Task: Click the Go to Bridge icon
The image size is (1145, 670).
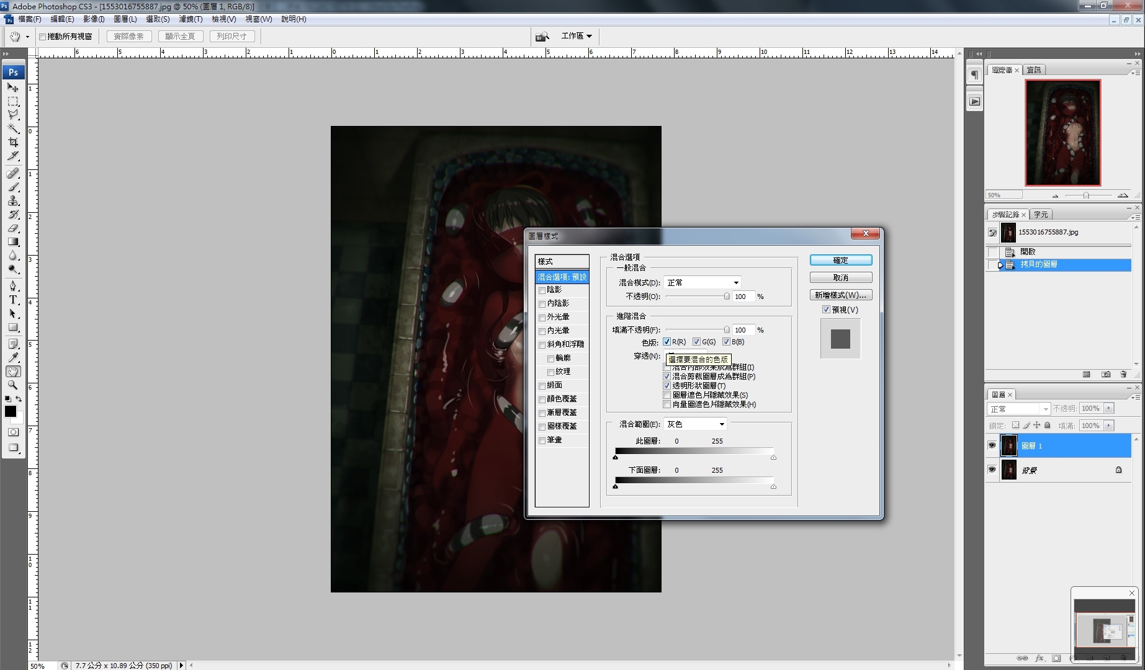Action: coord(542,37)
